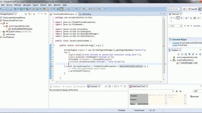This screenshot has height=113, width=202.
Task: Click New Task icon in Task List
Action: [x=171, y=18]
